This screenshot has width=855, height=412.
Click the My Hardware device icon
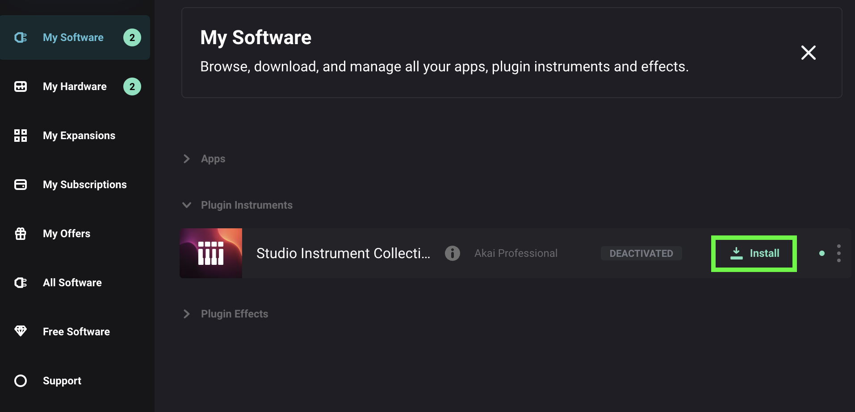pos(21,87)
